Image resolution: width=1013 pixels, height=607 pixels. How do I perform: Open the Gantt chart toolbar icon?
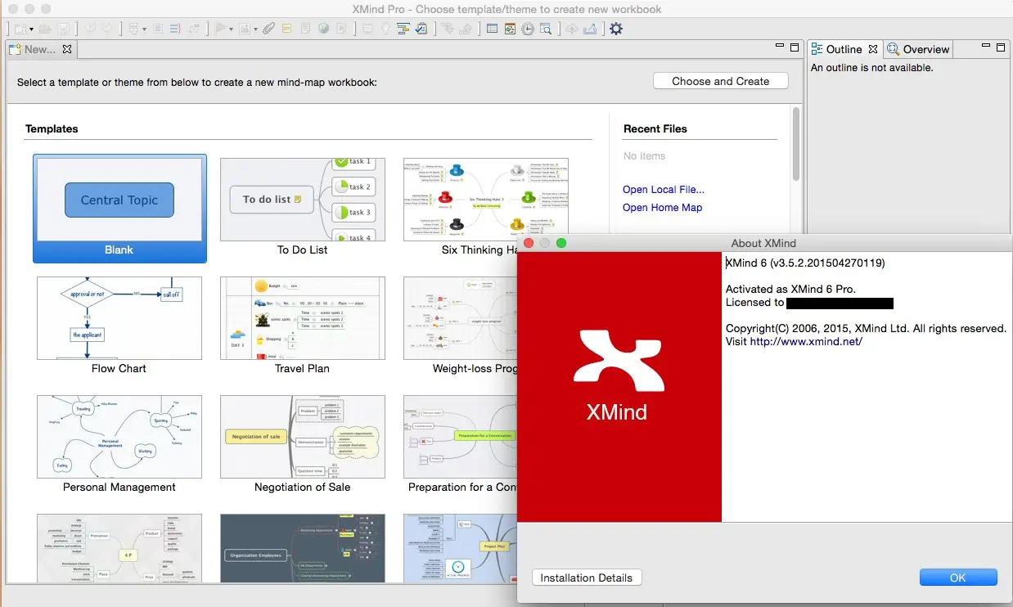click(403, 29)
